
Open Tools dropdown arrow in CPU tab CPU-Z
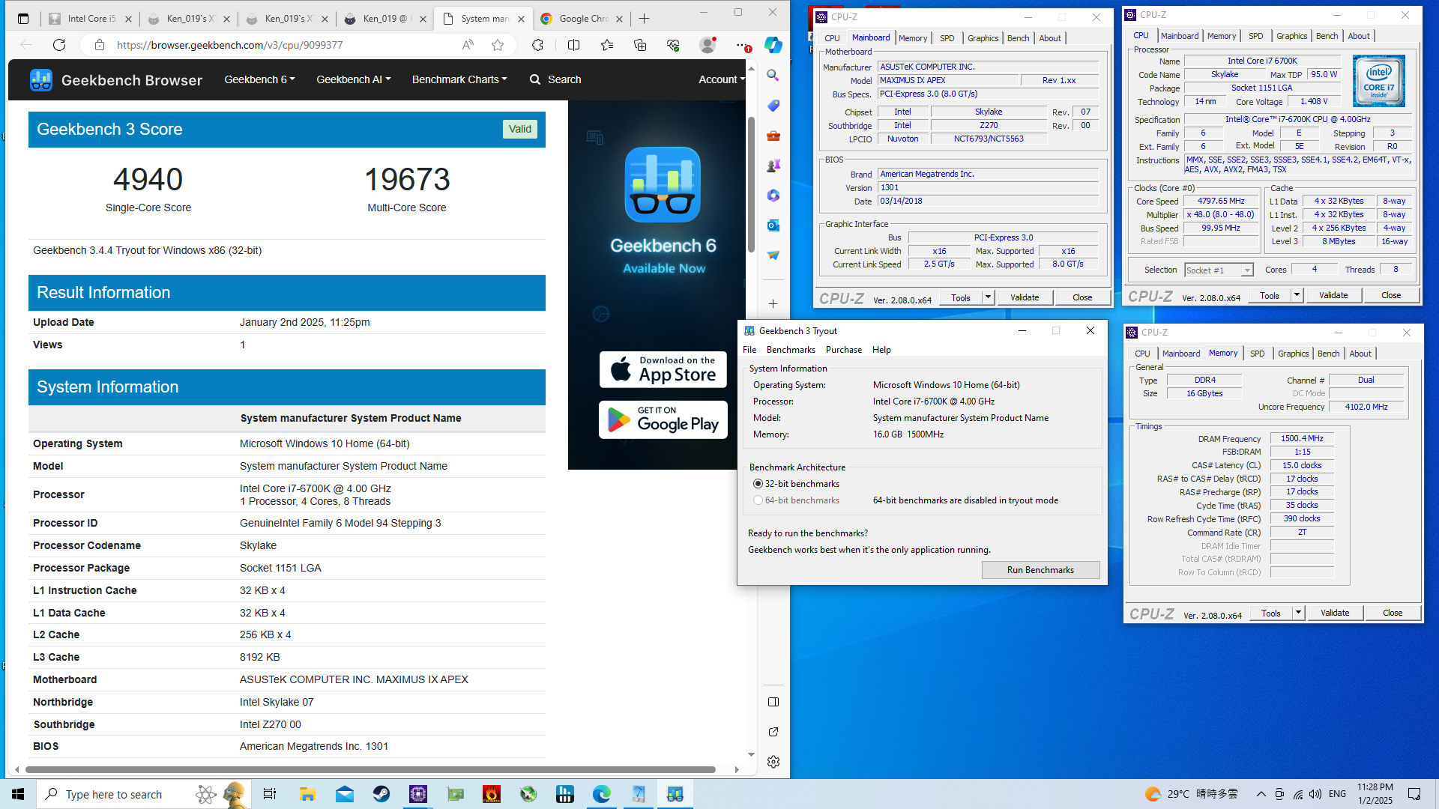(1297, 295)
